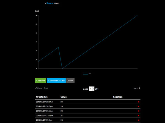The width and height of the screenshot is (165, 123).
Task: Jump to the First page link
Action: (x=46, y=89)
